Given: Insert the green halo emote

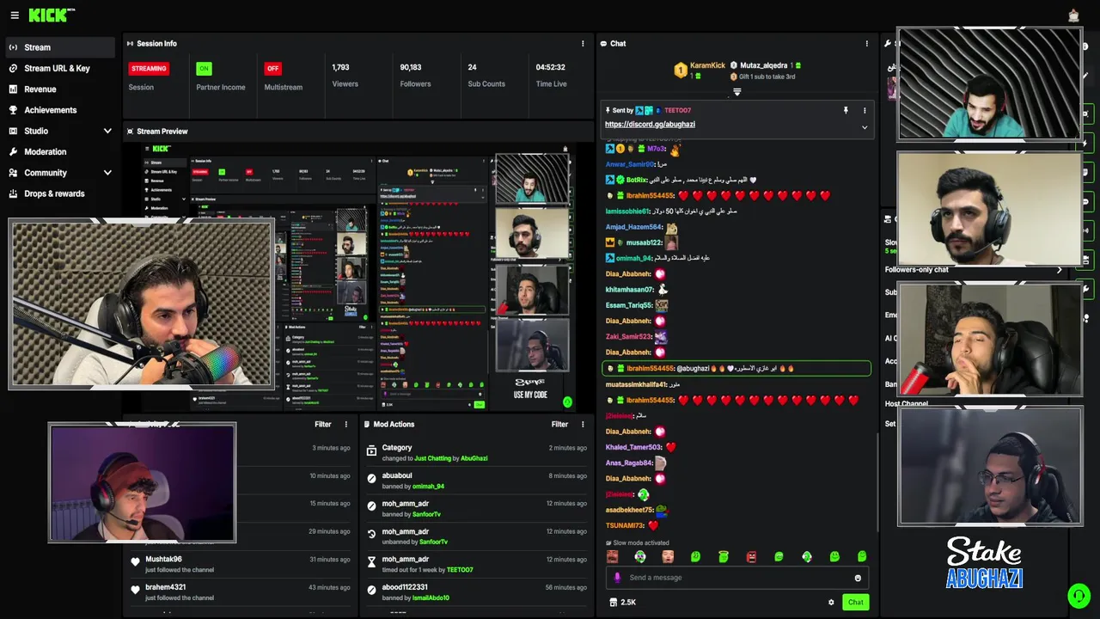Looking at the screenshot, I should pyautogui.click(x=724, y=557).
